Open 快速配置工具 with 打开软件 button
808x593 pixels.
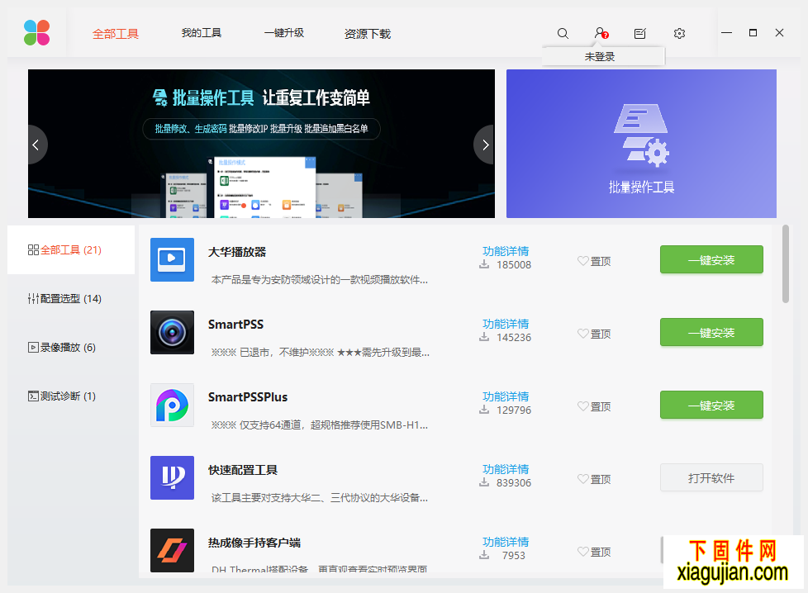(711, 477)
